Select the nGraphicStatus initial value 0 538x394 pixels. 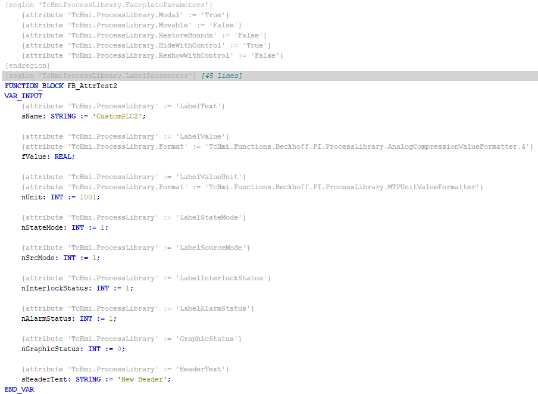pyautogui.click(x=122, y=349)
